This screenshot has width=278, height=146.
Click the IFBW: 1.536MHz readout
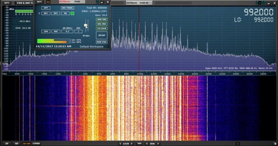(95, 12)
